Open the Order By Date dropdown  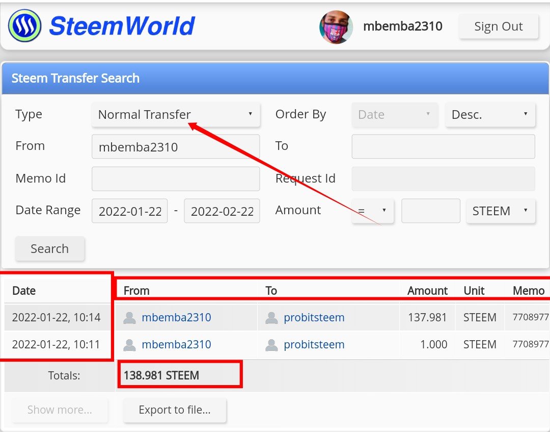coord(395,114)
